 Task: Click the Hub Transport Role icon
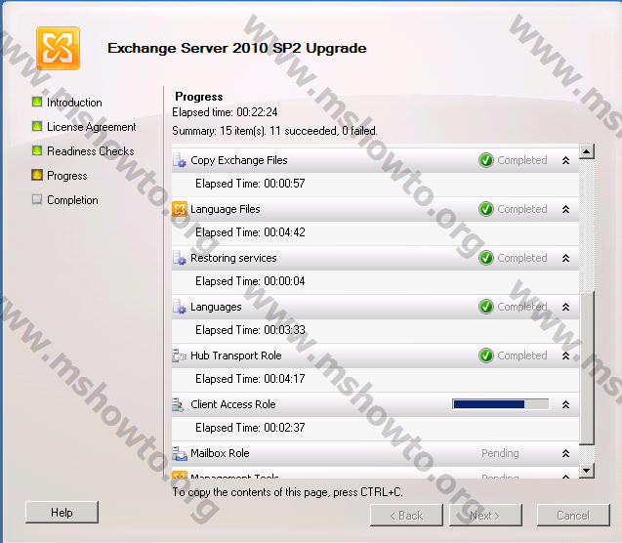[180, 355]
